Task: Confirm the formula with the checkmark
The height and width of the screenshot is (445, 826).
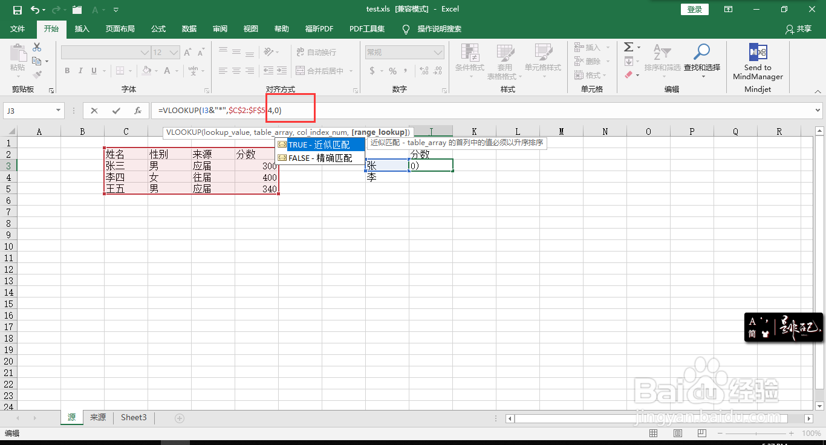Action: pyautogui.click(x=116, y=111)
